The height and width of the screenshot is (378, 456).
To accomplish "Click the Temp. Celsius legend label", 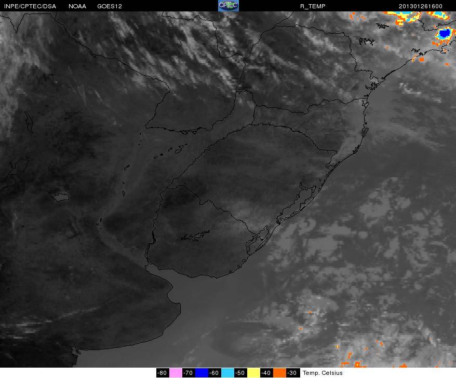I will pyautogui.click(x=323, y=373).
